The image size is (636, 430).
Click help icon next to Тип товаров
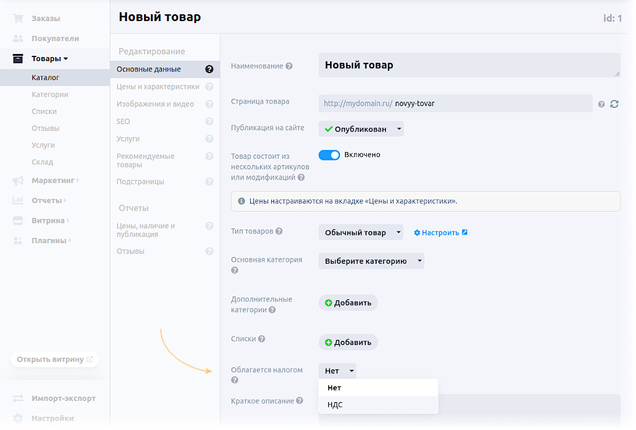[x=279, y=231]
